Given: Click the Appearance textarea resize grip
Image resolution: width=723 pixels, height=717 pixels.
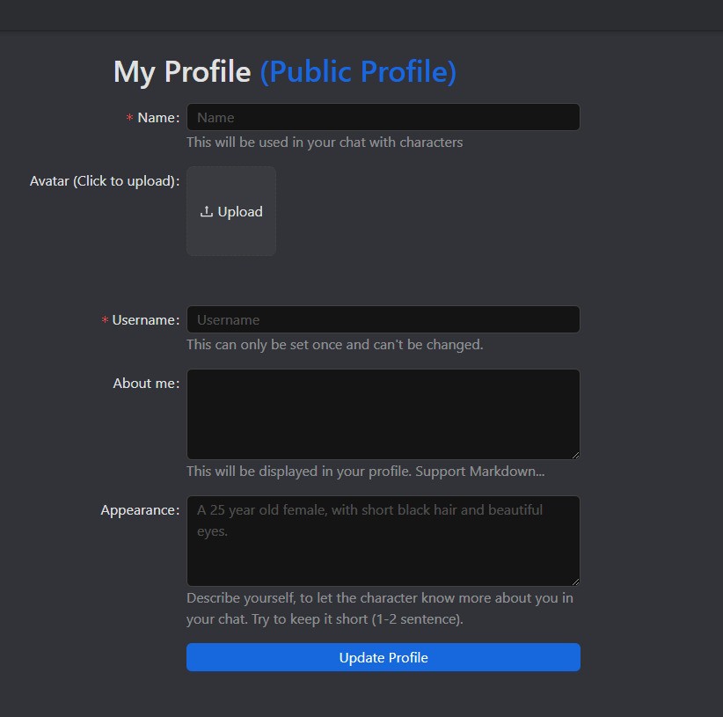Looking at the screenshot, I should [x=575, y=581].
